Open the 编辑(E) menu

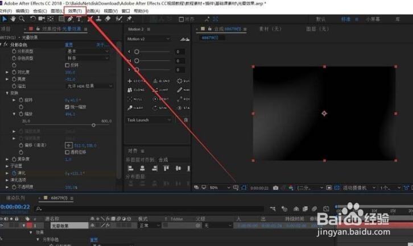(22, 11)
